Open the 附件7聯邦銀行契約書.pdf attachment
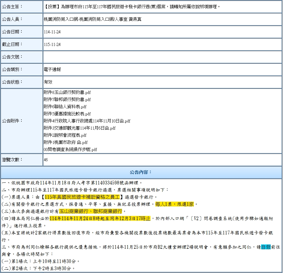Viewport: 283px width, 273px height. [x=67, y=100]
